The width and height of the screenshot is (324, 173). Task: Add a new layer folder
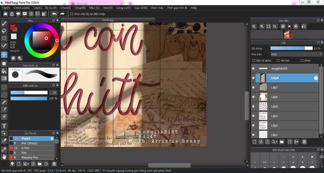(x=282, y=142)
